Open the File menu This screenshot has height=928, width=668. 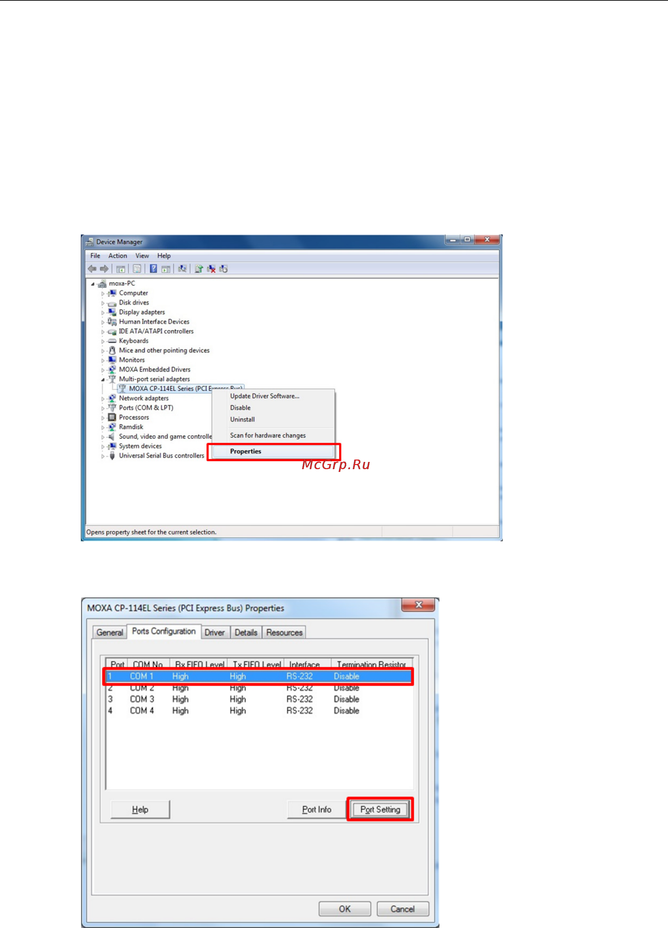95,256
